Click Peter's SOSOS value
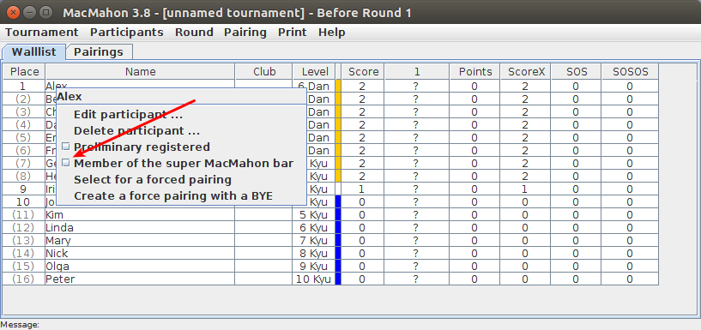Image resolution: width=701 pixels, height=330 pixels. point(630,279)
